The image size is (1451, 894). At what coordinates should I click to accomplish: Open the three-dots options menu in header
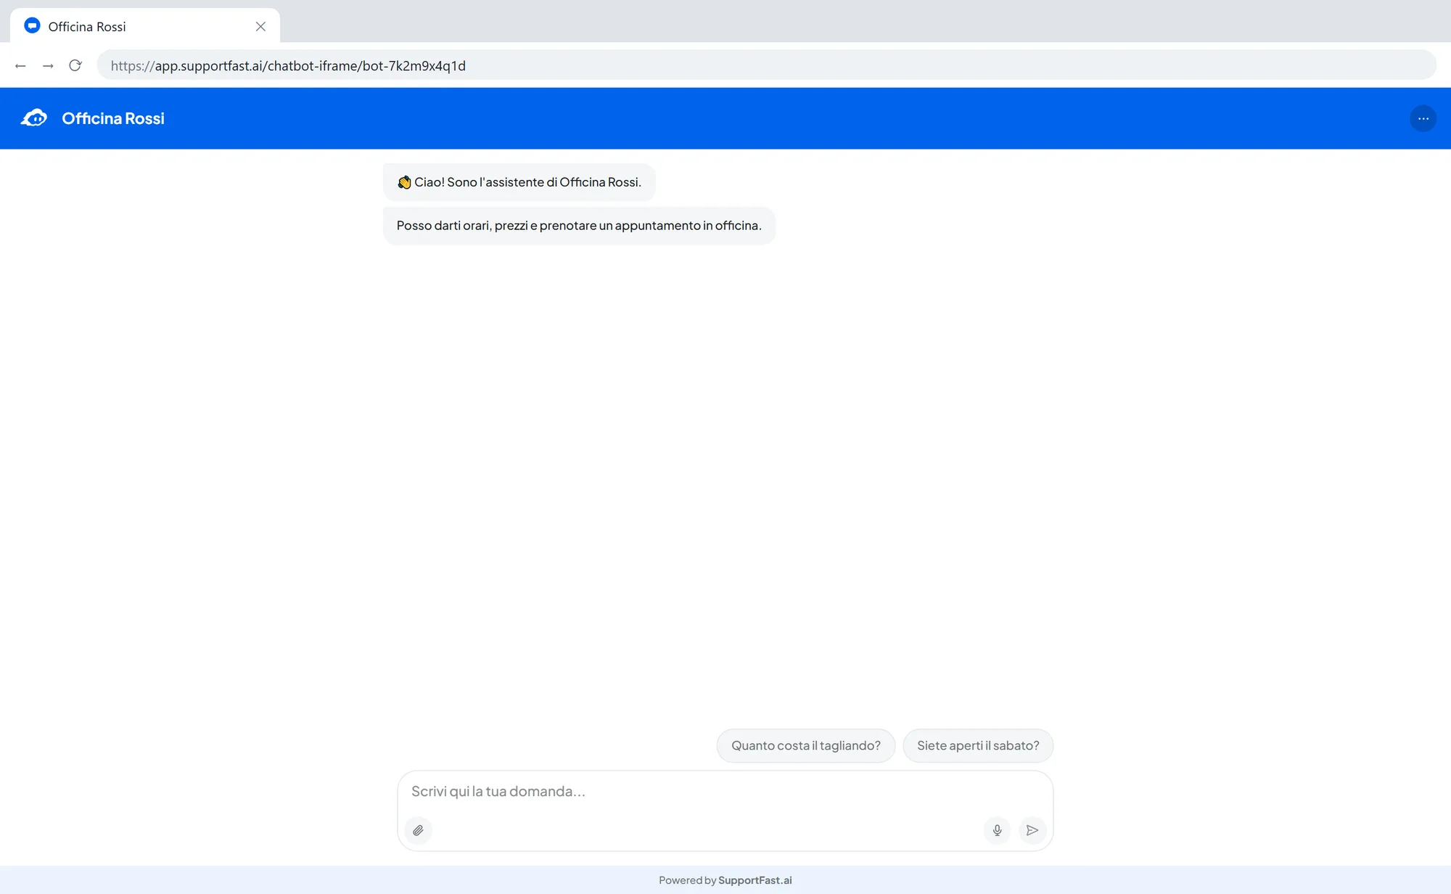pyautogui.click(x=1423, y=118)
